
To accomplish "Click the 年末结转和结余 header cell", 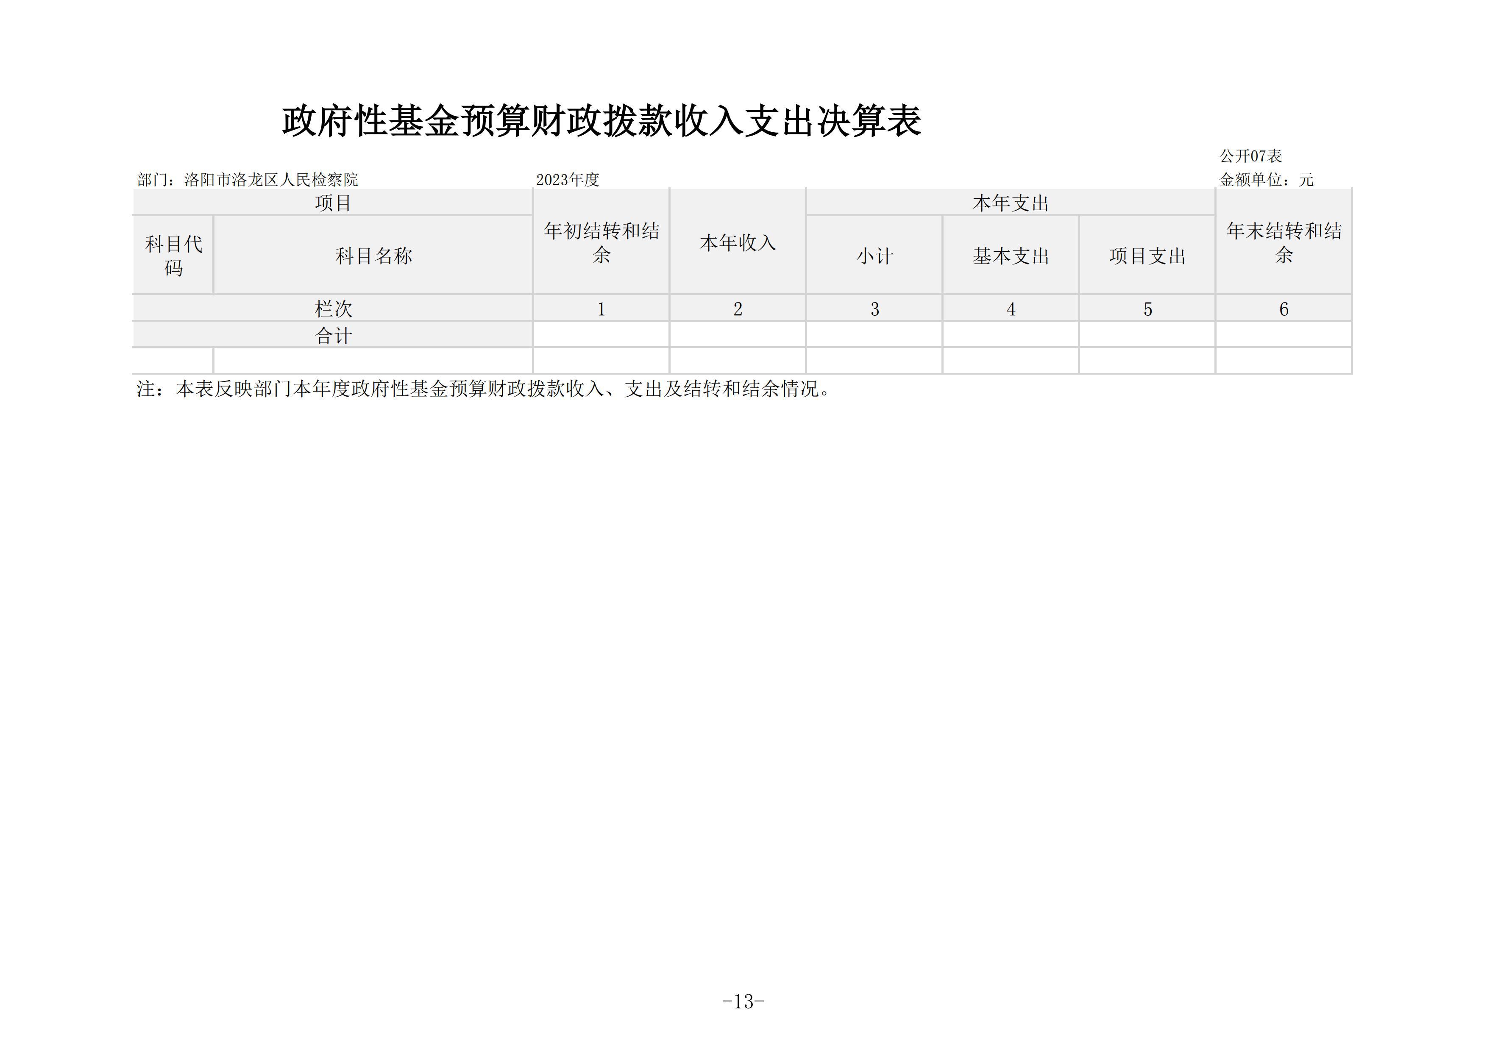I will click(x=1284, y=242).
